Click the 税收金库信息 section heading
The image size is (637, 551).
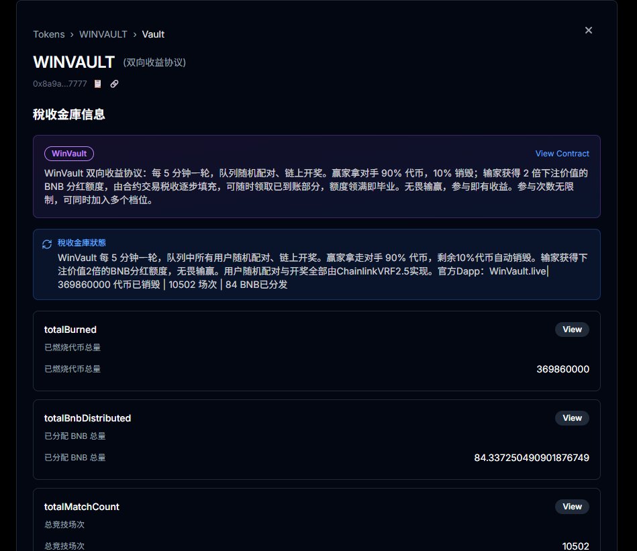[x=69, y=115]
